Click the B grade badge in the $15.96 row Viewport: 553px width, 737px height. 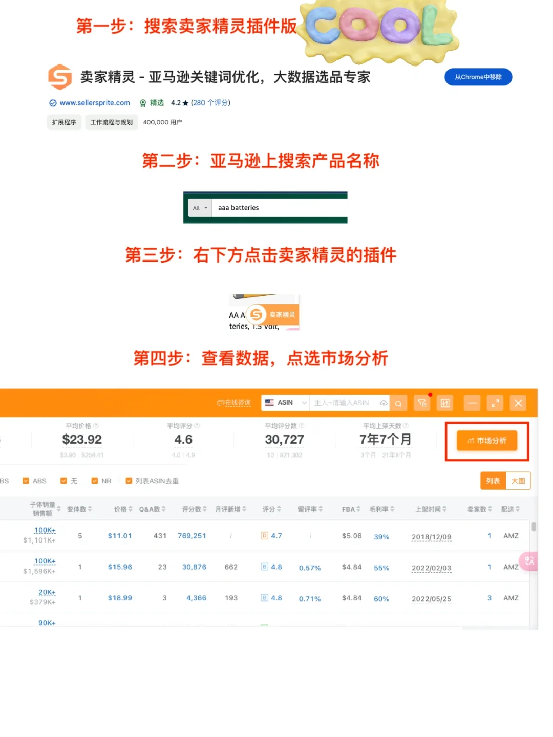tap(265, 567)
